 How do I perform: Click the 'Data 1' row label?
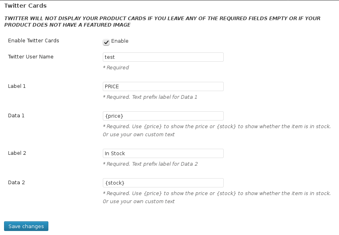coord(16,115)
